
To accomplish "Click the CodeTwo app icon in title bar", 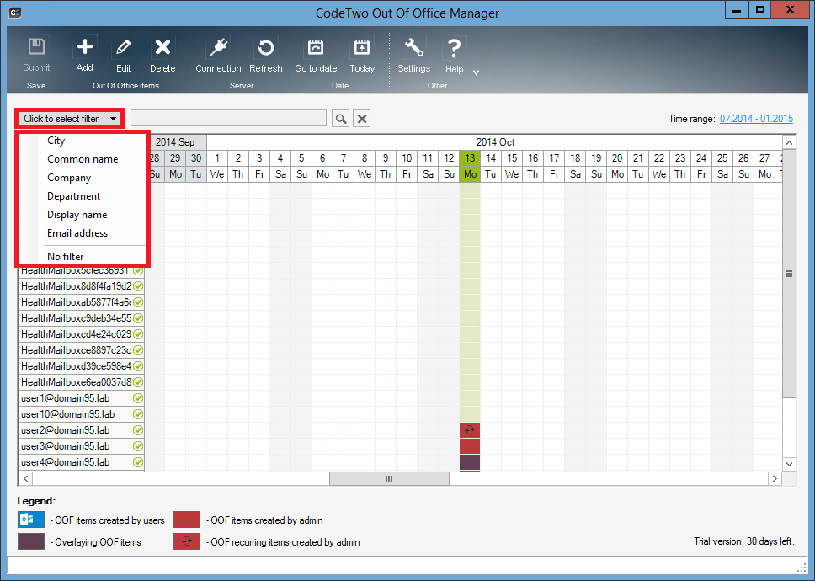I will [x=15, y=13].
